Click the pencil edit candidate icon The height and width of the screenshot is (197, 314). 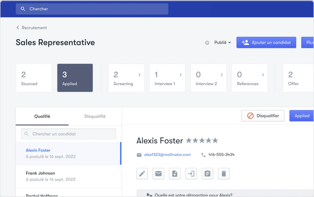142,173
